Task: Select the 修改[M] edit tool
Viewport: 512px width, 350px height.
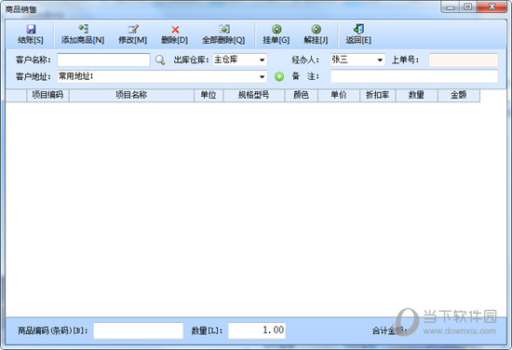Action: (x=132, y=34)
